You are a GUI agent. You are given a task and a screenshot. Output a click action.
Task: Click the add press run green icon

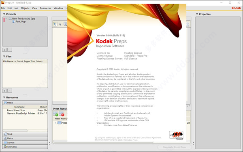coord(55,114)
